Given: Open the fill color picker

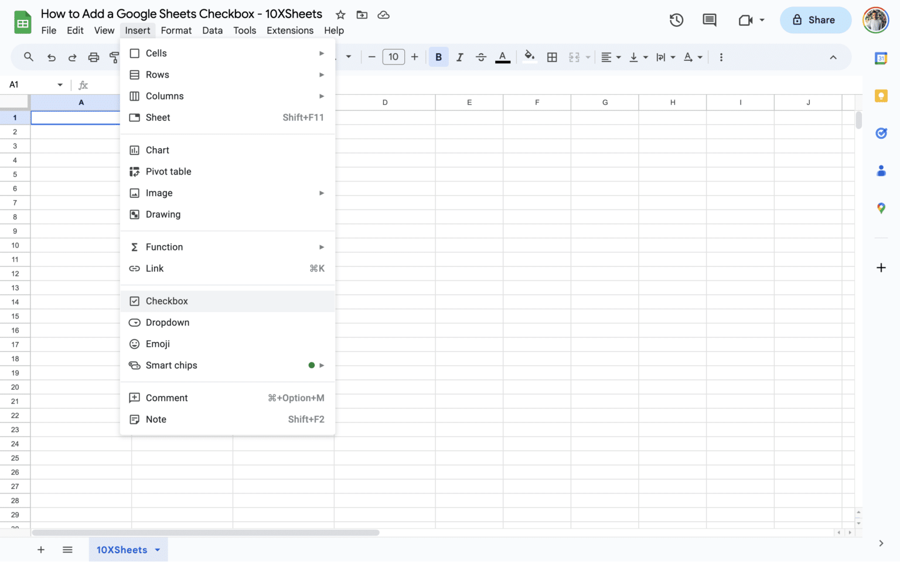Looking at the screenshot, I should [529, 57].
